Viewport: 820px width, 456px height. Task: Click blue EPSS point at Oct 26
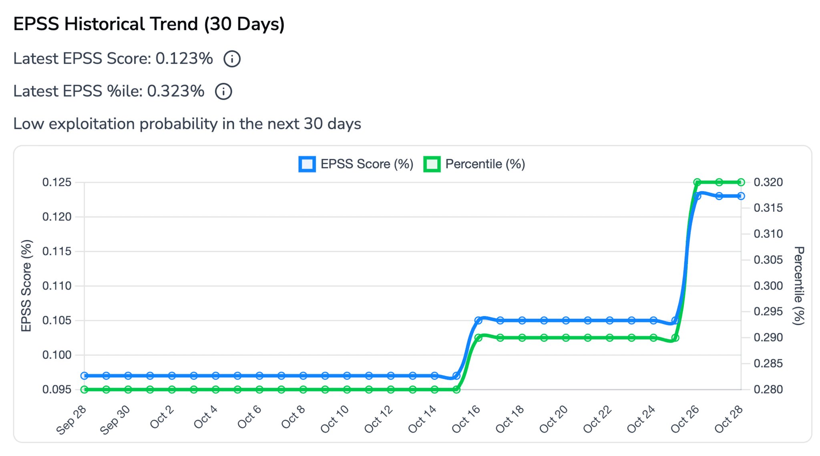pyautogui.click(x=697, y=196)
